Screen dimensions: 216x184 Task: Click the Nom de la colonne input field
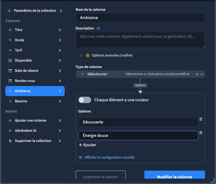pos(140,18)
